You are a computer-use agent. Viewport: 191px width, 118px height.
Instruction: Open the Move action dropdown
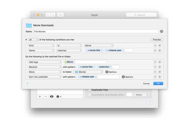tap(45, 72)
